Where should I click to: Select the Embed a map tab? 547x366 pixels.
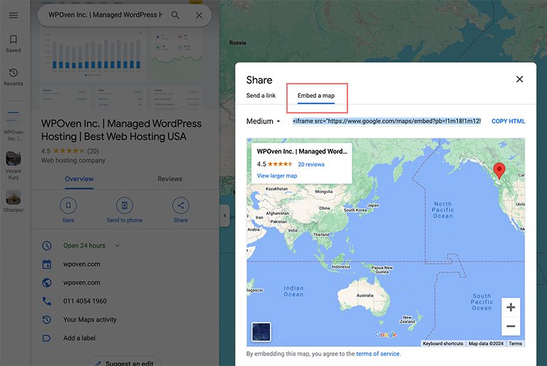point(316,96)
